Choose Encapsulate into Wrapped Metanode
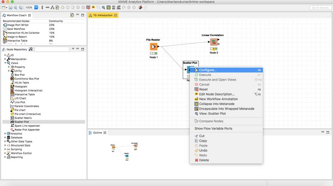 click(x=226, y=109)
